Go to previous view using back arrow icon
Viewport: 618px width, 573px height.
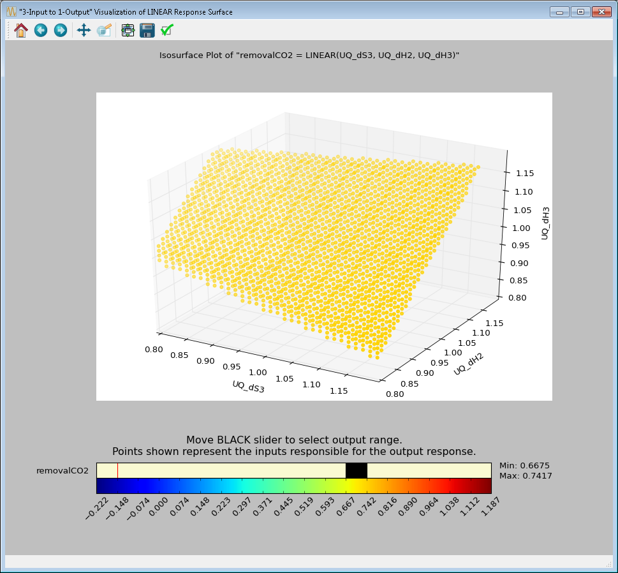coord(40,30)
